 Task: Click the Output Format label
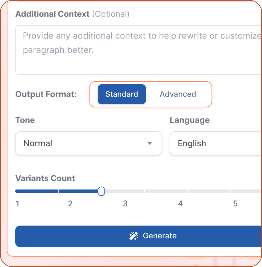46,94
